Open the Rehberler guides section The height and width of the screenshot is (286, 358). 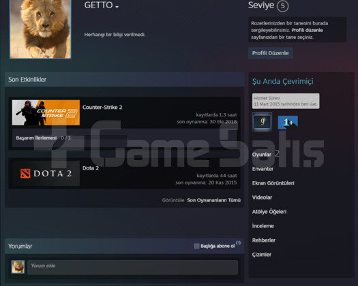click(x=264, y=240)
